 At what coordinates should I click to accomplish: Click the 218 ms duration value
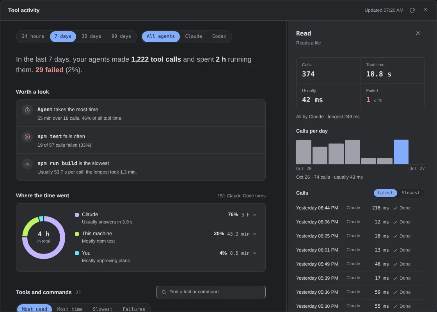click(x=380, y=208)
